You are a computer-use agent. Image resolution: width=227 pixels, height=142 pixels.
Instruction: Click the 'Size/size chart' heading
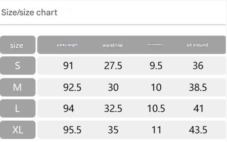click(x=29, y=13)
